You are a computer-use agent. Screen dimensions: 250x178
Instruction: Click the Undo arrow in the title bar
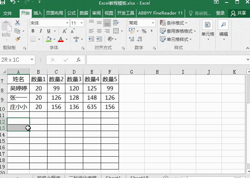pyautogui.click(x=13, y=3)
